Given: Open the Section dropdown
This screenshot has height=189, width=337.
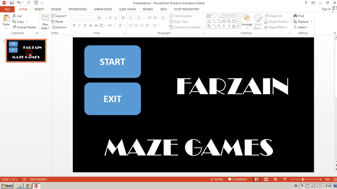Looking at the screenshot, I should (60, 27).
